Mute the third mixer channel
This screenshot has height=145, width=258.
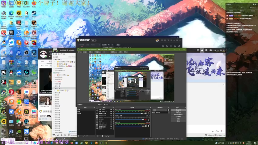(145, 126)
